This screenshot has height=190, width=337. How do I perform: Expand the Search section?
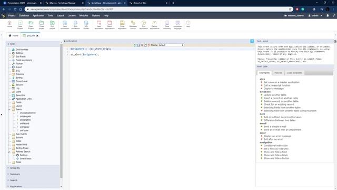33,180
